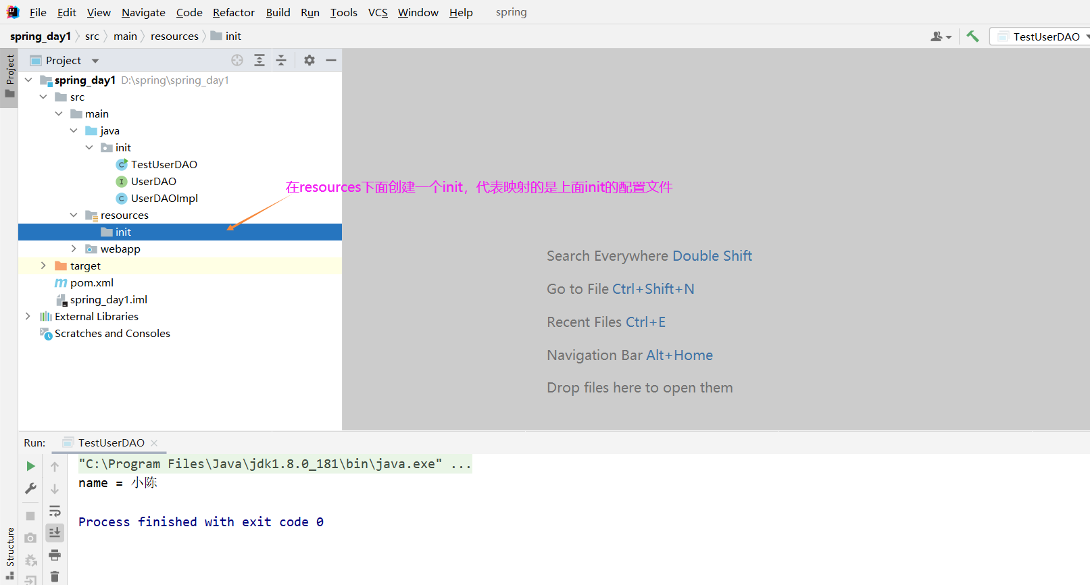Viewport: 1090px width, 585px height.
Task: Open Project panel settings gear
Action: (x=309, y=60)
